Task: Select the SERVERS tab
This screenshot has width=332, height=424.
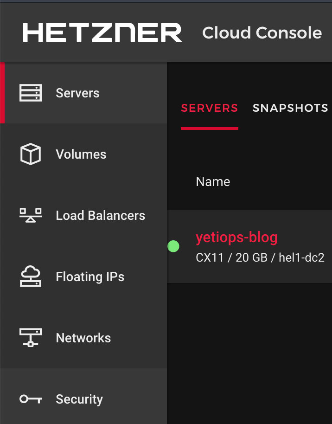Action: (x=210, y=109)
